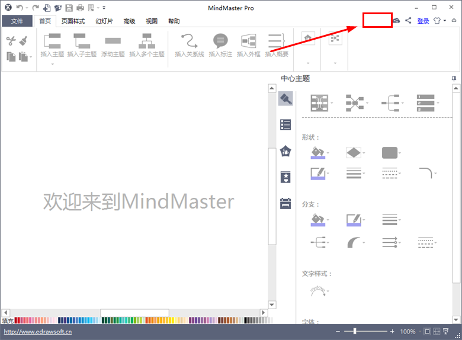Open the branch dash style dropdown under 分支
Screen dimensions: 462x340
point(427,242)
